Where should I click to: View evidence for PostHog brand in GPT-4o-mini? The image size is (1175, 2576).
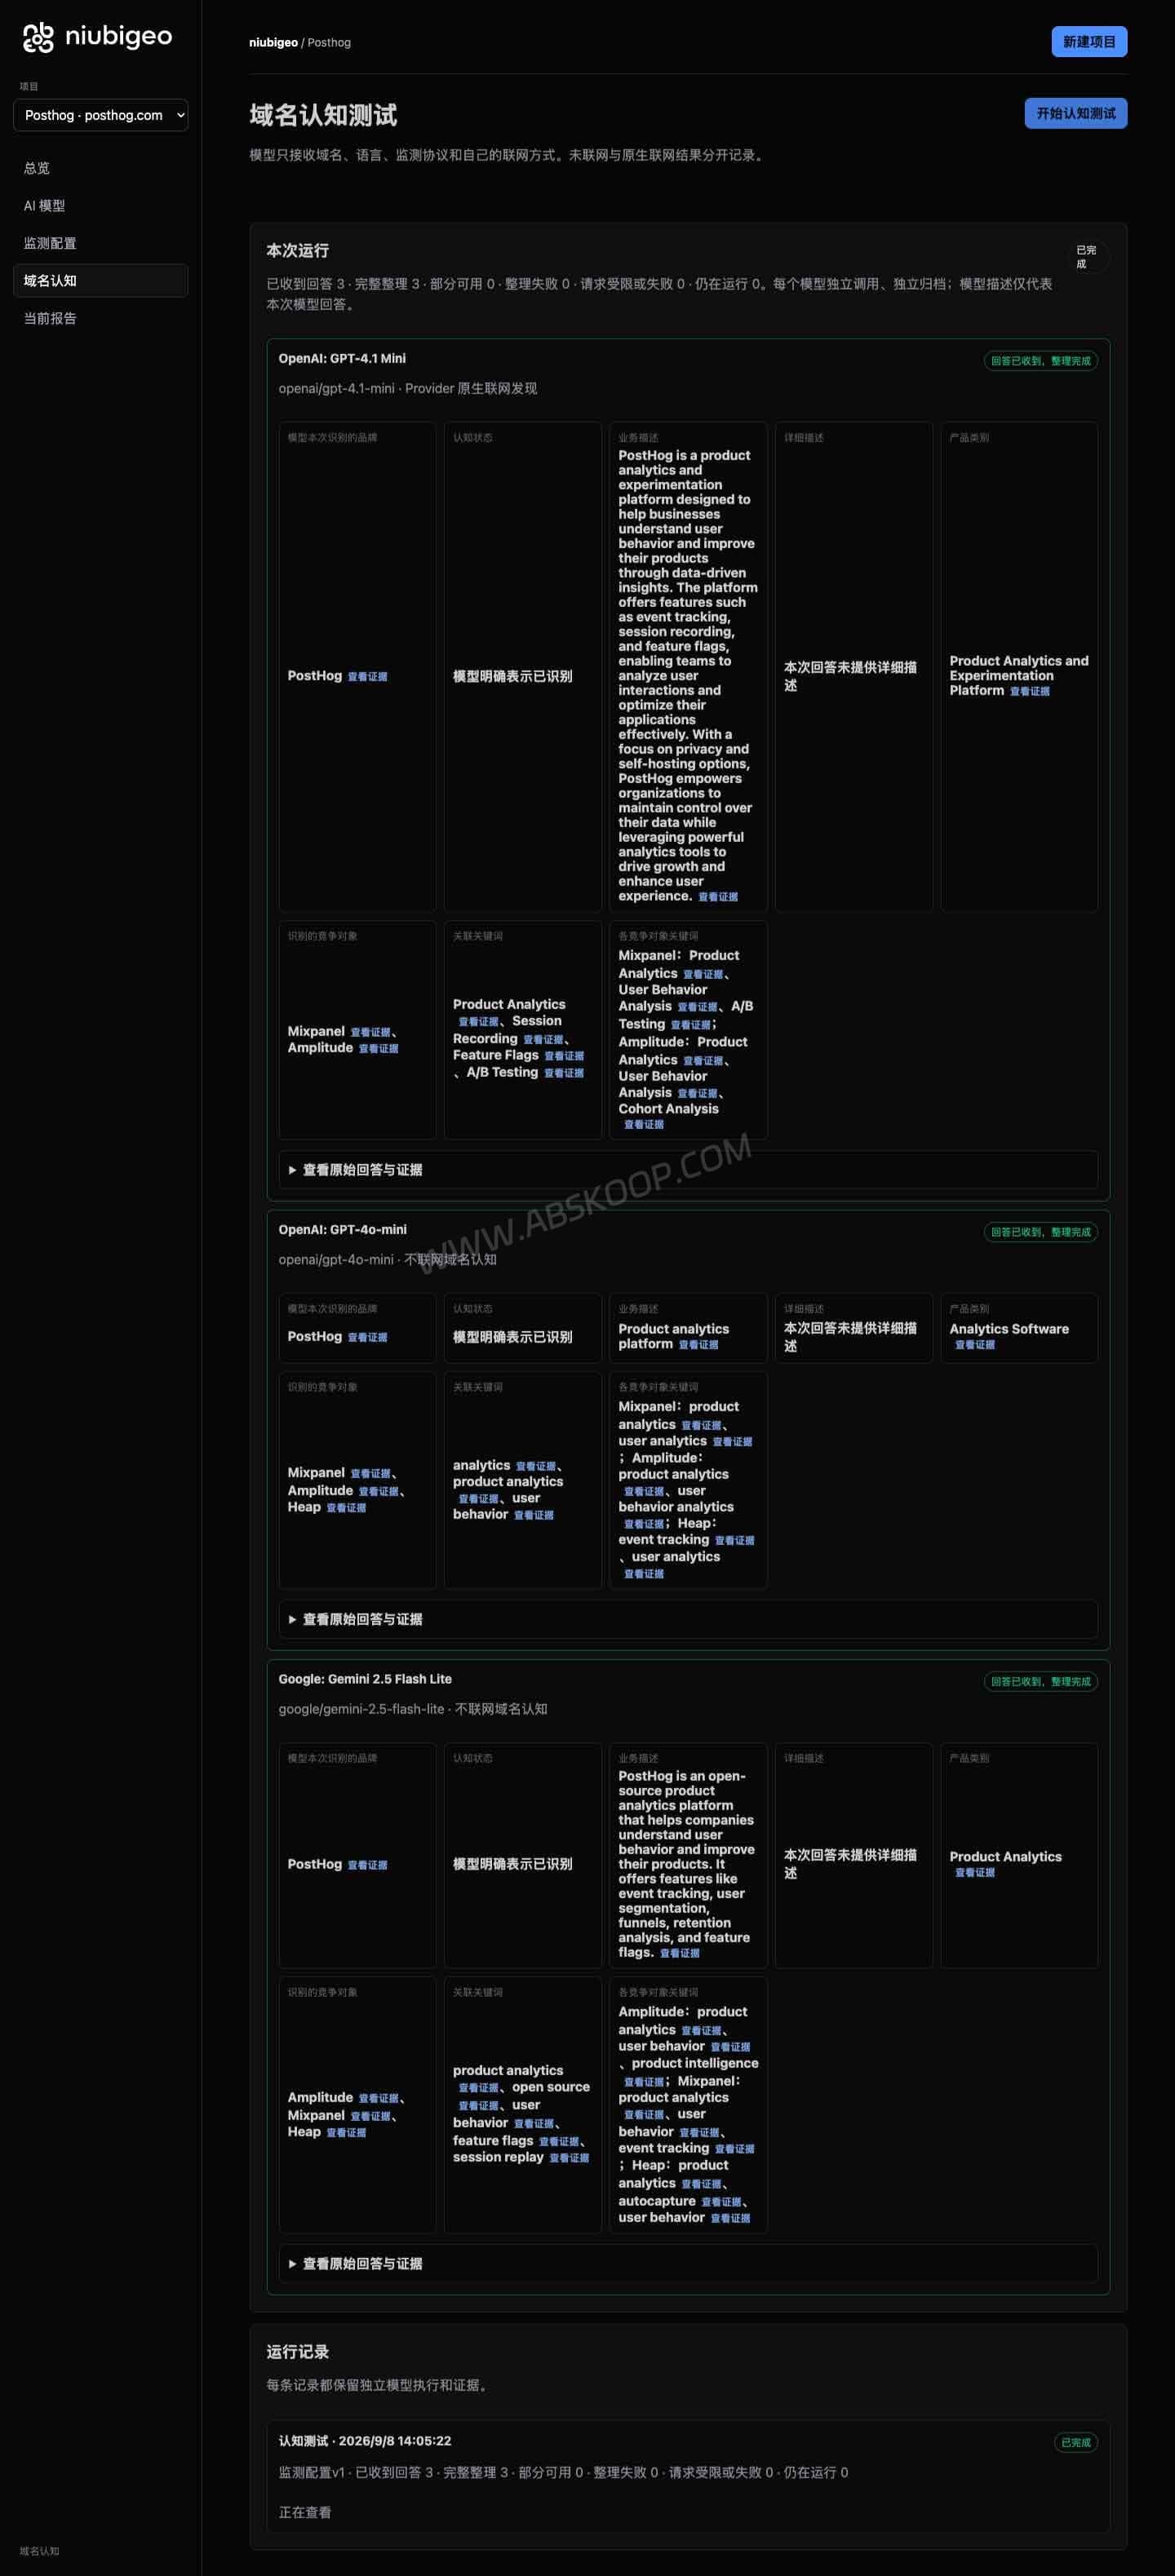[x=367, y=1337]
